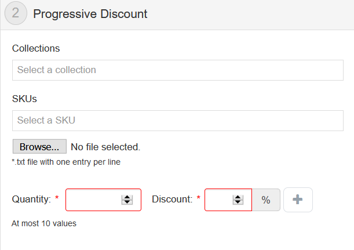
Task: Click the No file selected text
Action: point(105,147)
